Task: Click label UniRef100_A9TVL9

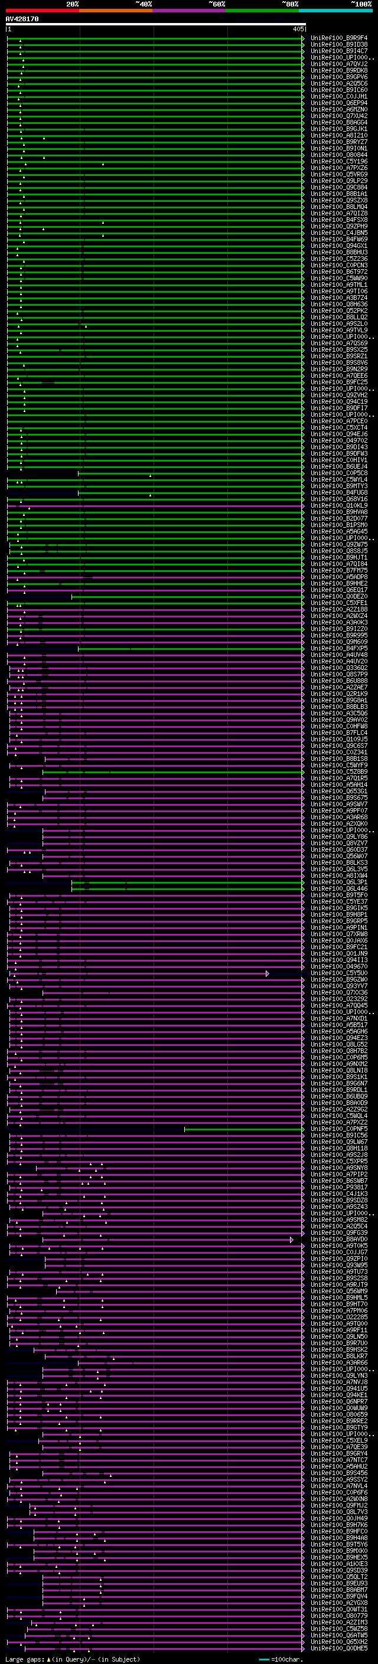Action: [339, 331]
